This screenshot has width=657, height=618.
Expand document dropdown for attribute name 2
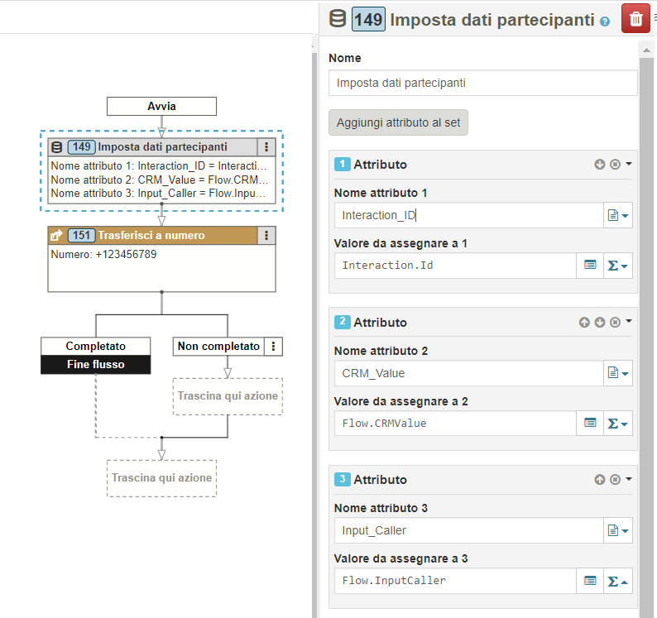coord(618,373)
